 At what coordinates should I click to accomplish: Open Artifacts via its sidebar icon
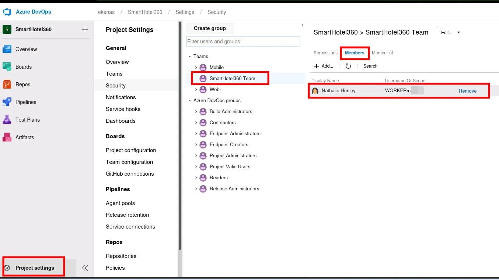(x=7, y=137)
